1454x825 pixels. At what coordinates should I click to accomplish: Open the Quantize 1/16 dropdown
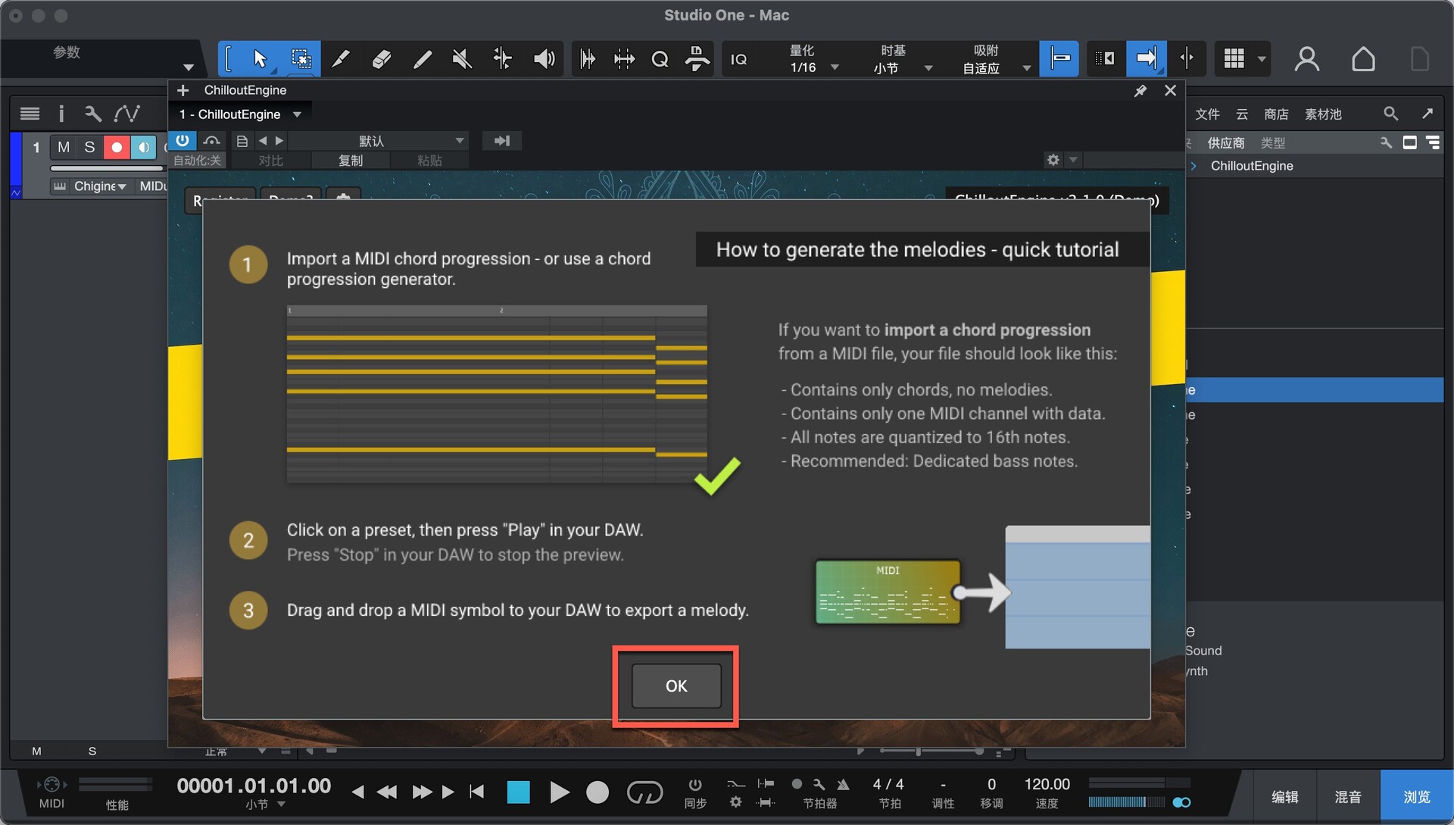[x=813, y=59]
